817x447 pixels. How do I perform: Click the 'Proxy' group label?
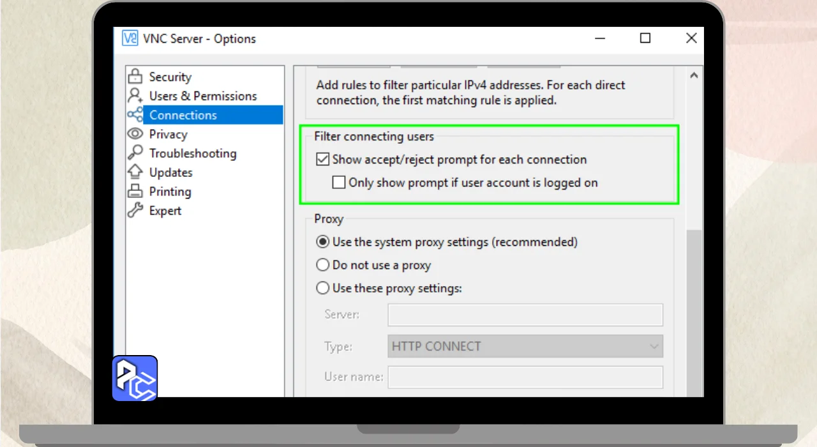pos(329,219)
